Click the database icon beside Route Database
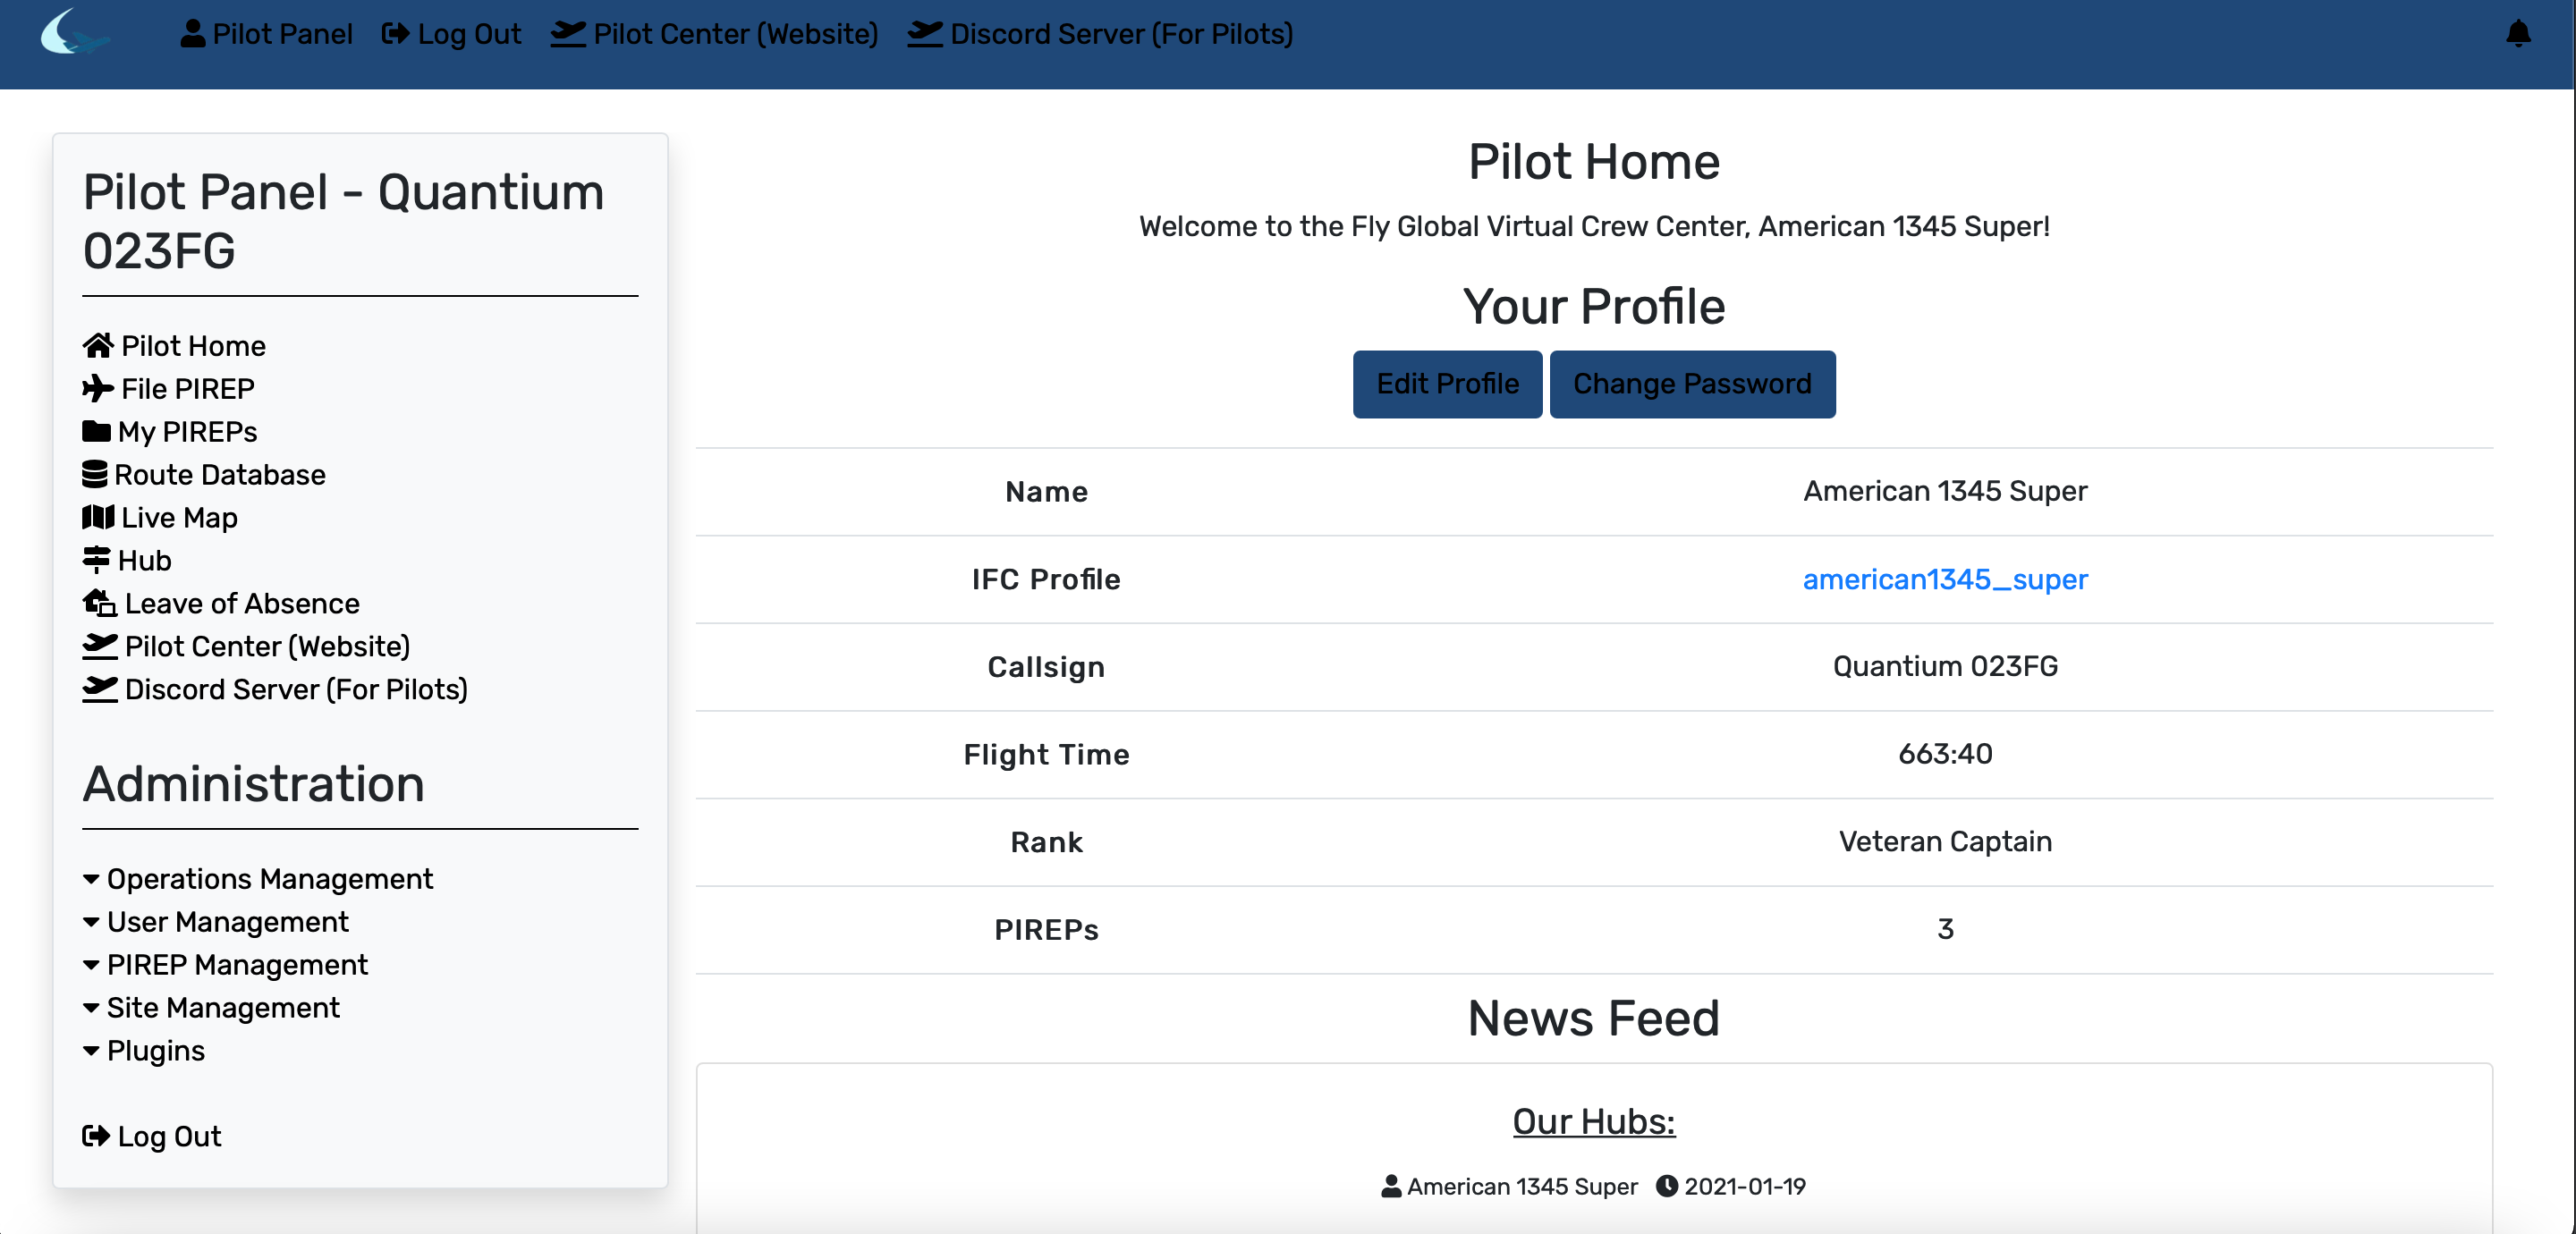Viewport: 2576px width, 1234px height. [95, 475]
